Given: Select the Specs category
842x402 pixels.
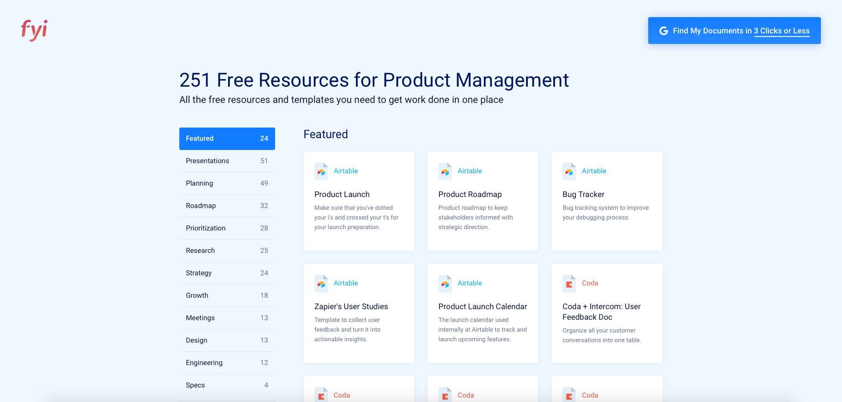Looking at the screenshot, I should 227,385.
